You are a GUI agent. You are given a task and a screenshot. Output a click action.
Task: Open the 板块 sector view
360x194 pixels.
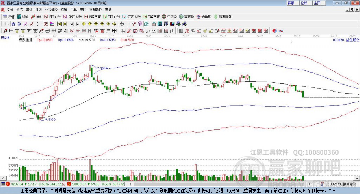pyautogui.click(x=22, y=17)
